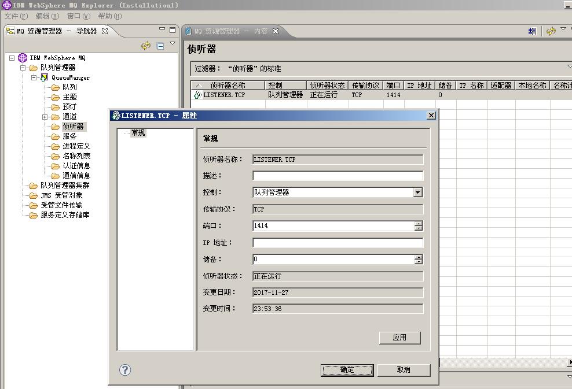572x389 pixels.
Task: Open the 窗口(W) menu
Action: click(79, 16)
